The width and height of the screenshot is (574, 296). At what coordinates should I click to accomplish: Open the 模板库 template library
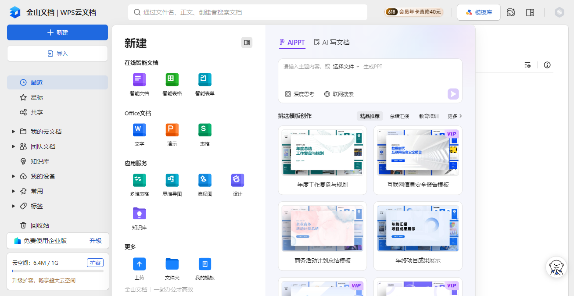click(479, 12)
